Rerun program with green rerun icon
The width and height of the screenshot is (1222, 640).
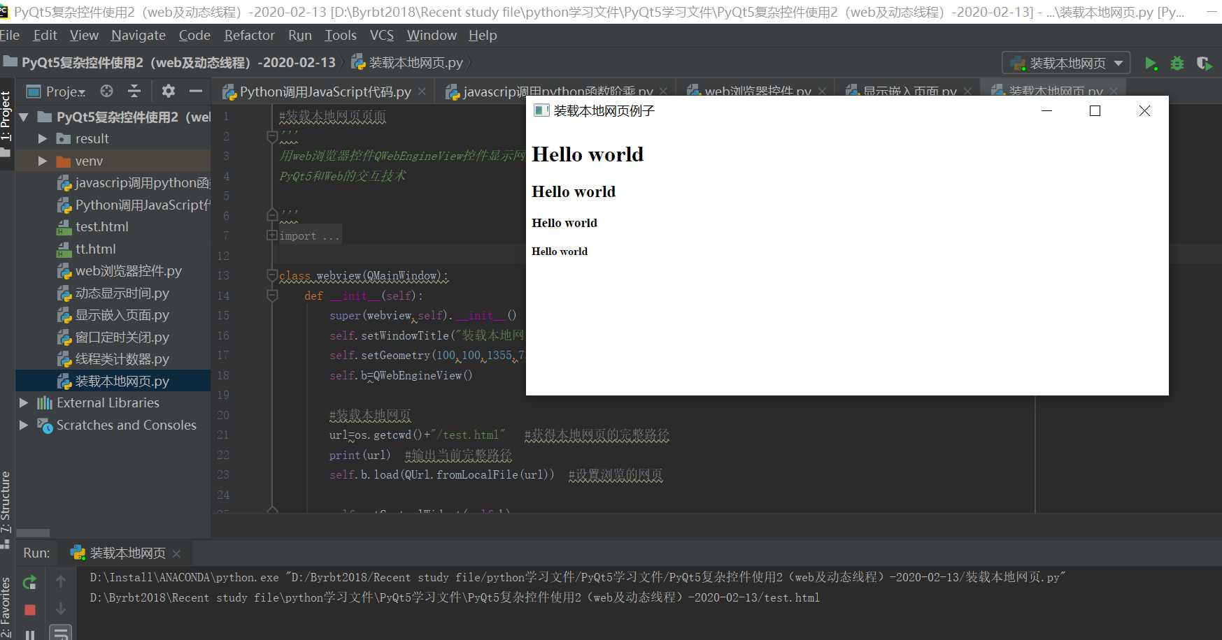pyautogui.click(x=29, y=582)
